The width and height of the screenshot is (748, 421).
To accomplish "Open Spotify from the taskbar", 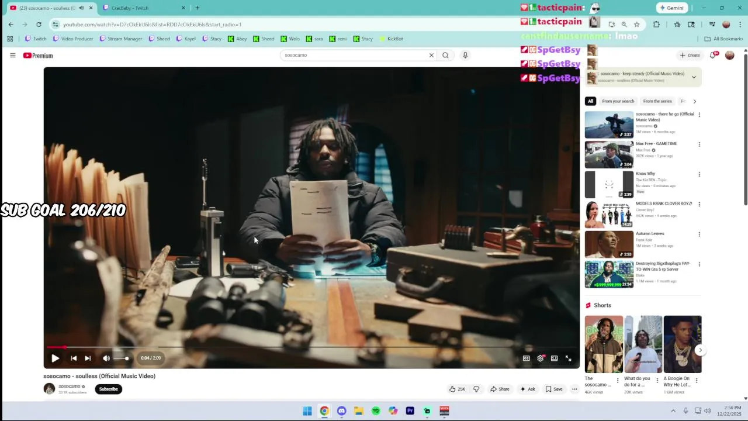I will click(376, 411).
